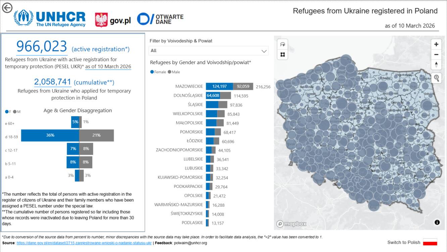
Task: Zoom in on the map
Action: tap(436, 44)
